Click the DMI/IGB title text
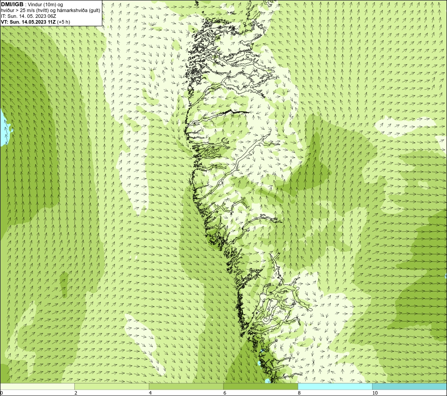This screenshot has height=396, width=447. click(x=12, y=4)
